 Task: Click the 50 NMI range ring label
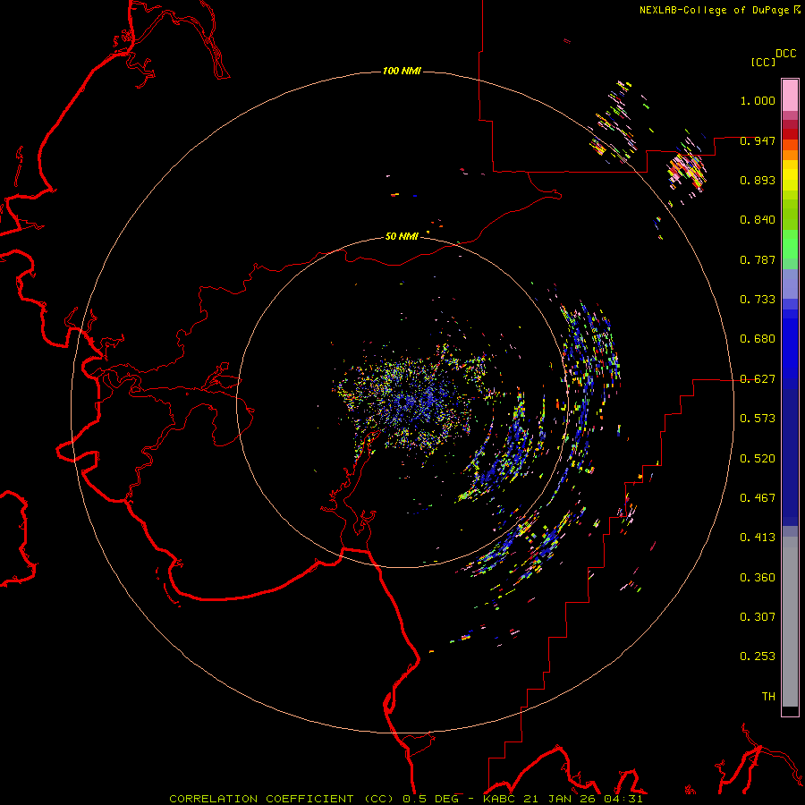point(402,236)
